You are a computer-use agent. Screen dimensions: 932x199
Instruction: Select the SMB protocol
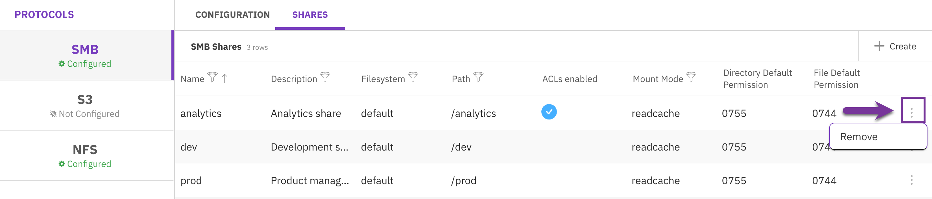(x=85, y=55)
